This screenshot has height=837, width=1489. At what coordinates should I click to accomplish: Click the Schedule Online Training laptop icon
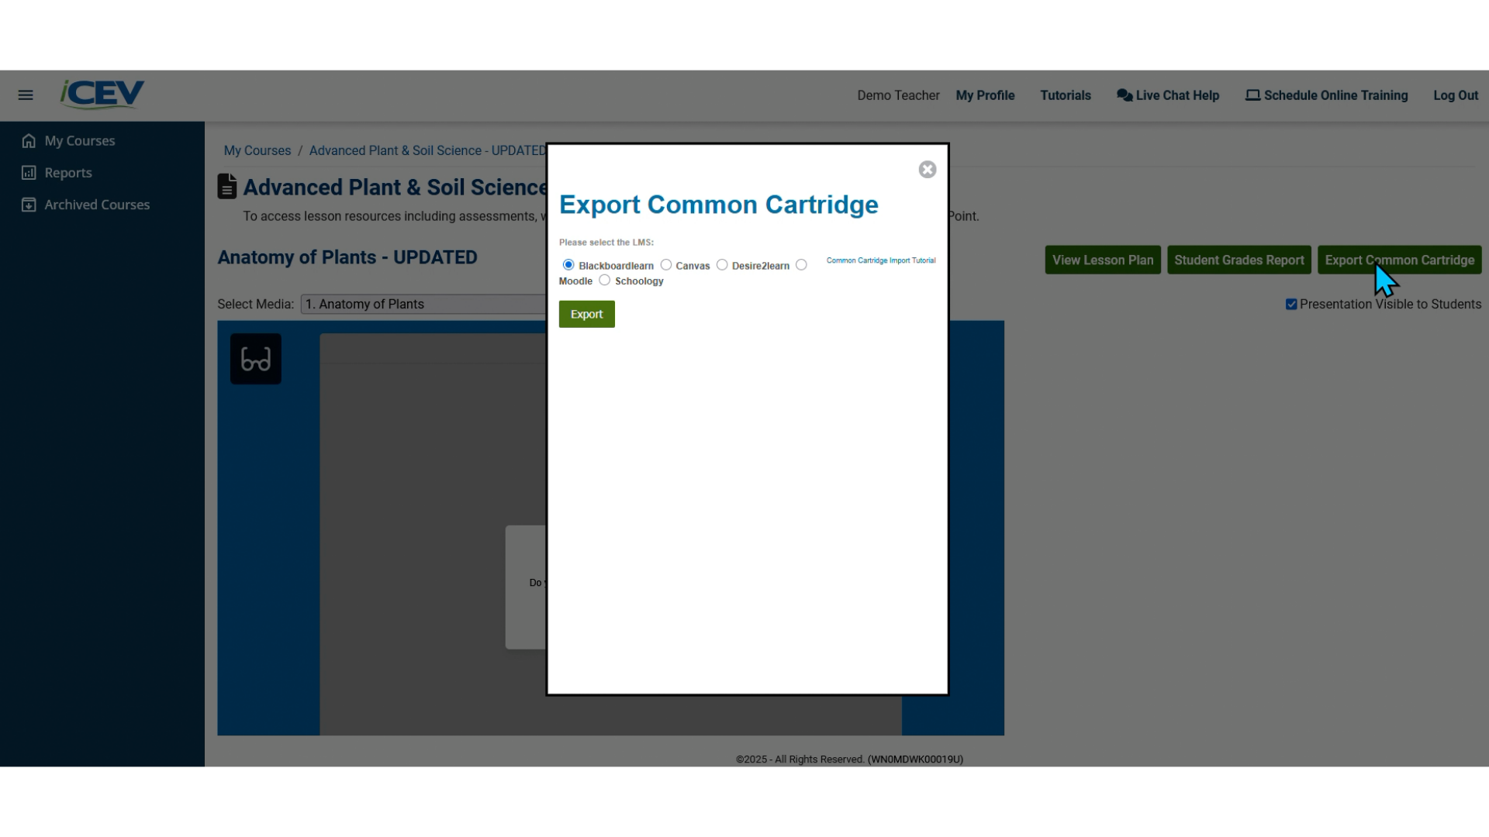[1252, 95]
